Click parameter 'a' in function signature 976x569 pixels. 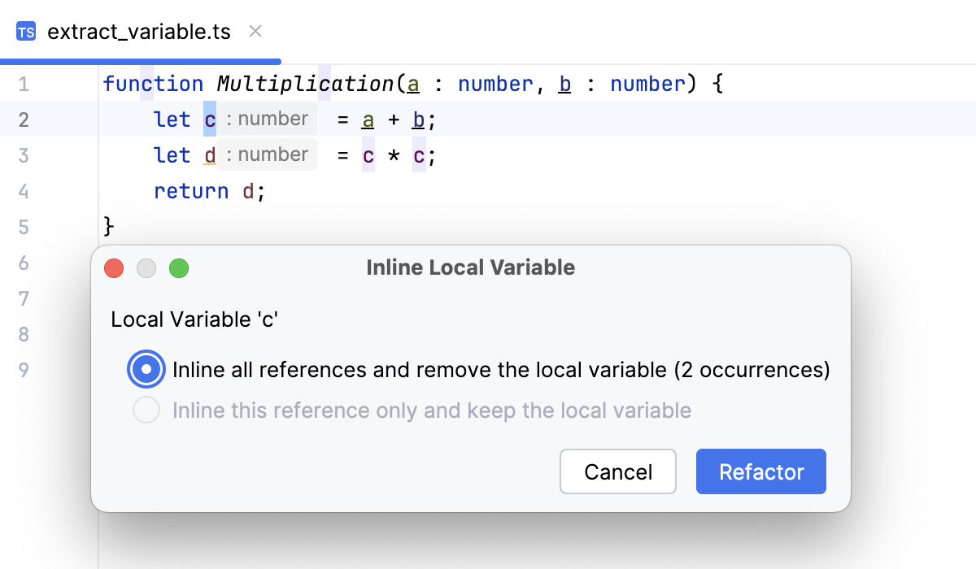tap(413, 84)
